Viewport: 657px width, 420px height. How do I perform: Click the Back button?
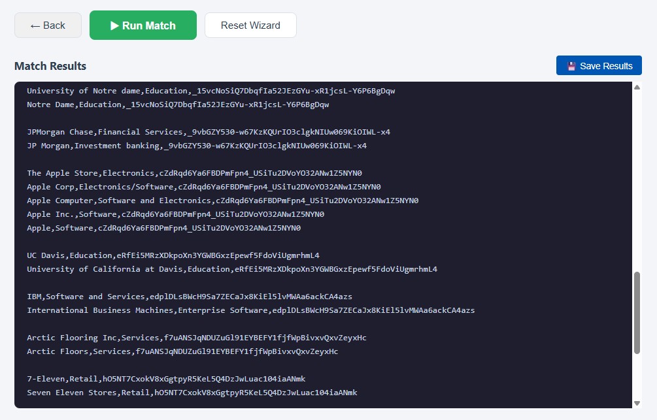click(48, 25)
